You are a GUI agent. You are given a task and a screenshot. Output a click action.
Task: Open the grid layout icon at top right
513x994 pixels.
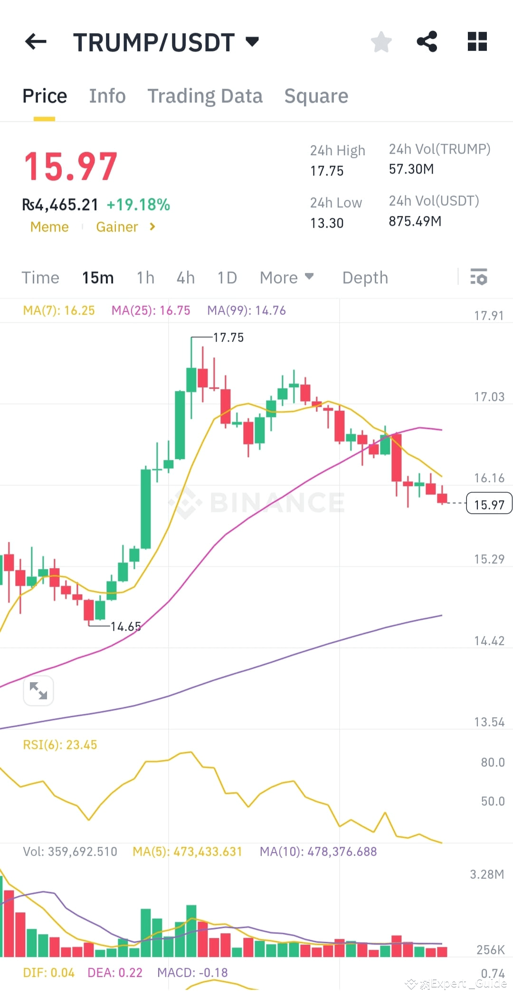pyautogui.click(x=477, y=42)
